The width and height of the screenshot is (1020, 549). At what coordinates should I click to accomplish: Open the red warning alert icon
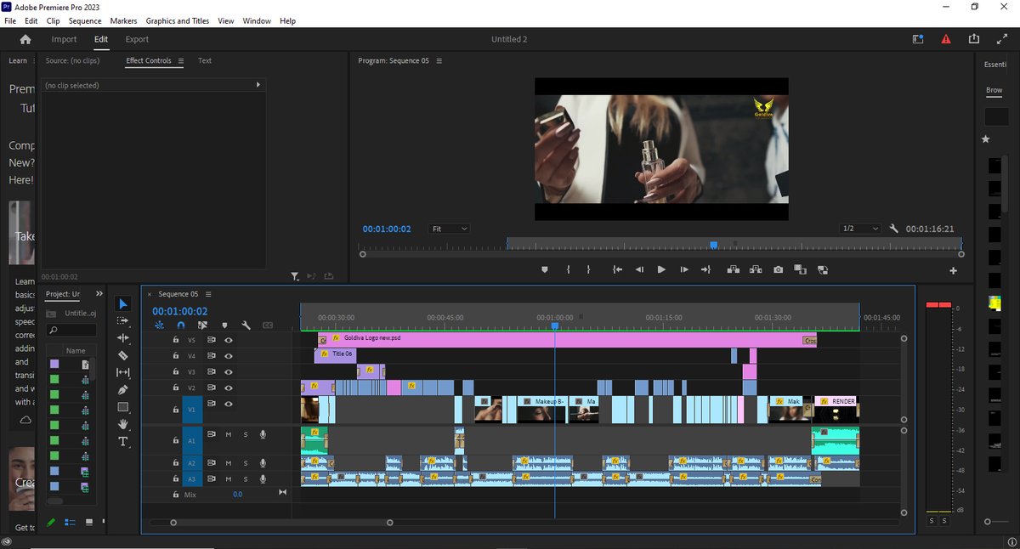945,39
